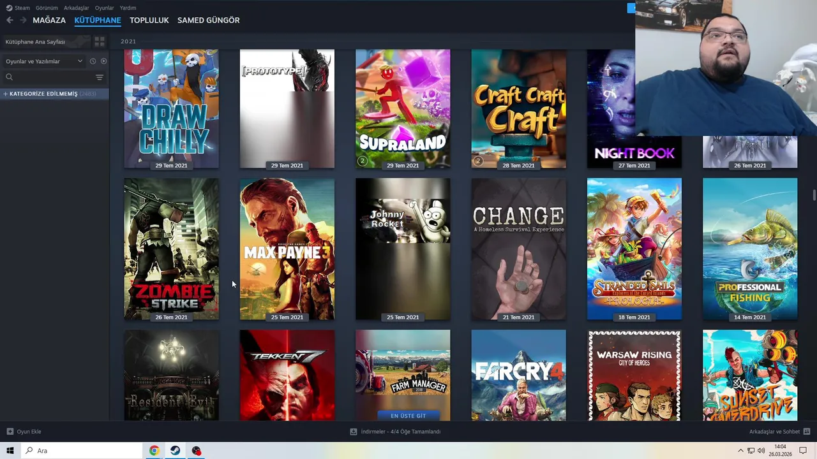Open the Yardım menu
Screen dimensions: 817x459
click(x=128, y=8)
